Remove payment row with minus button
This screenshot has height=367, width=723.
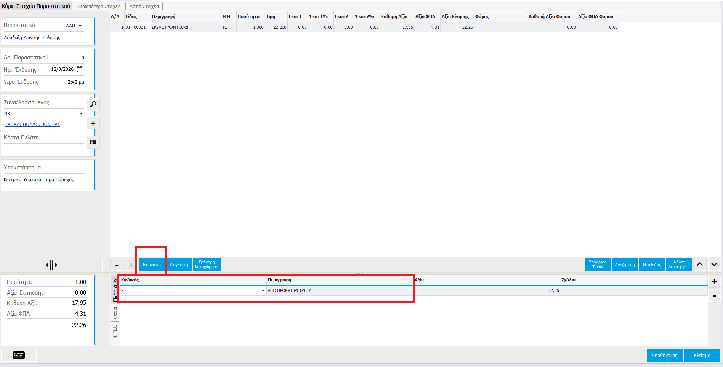coord(714,296)
